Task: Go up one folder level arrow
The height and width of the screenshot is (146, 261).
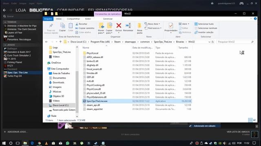Action: [60, 42]
